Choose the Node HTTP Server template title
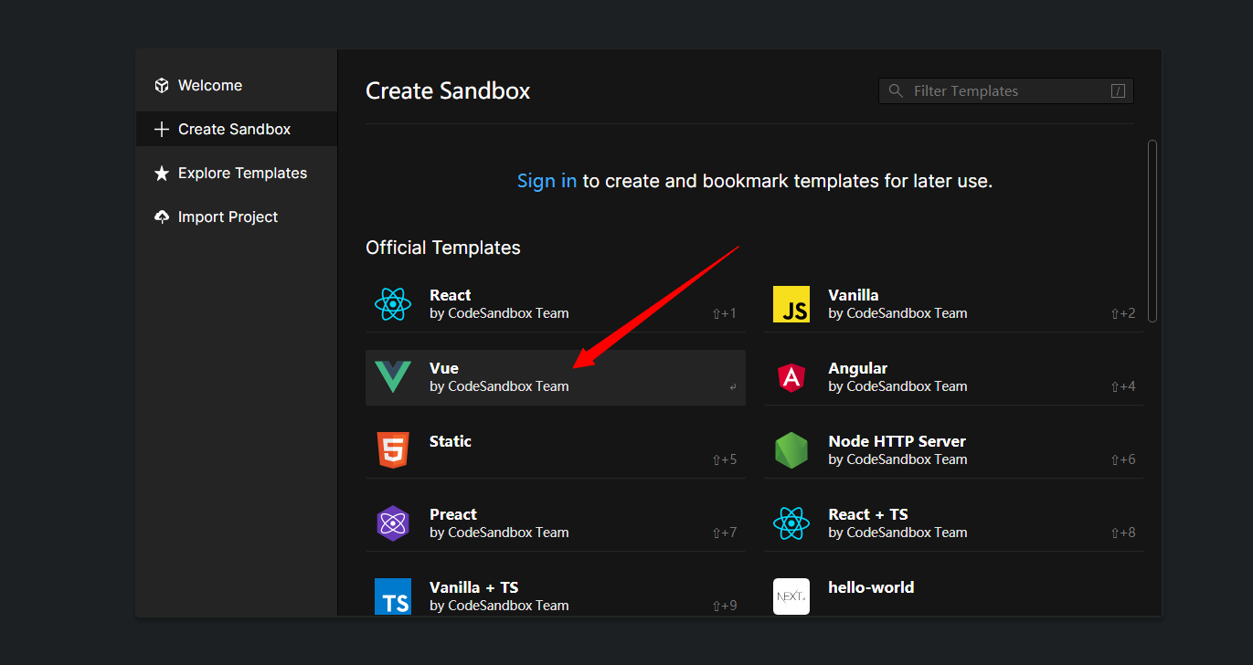The width and height of the screenshot is (1253, 665). coord(897,441)
